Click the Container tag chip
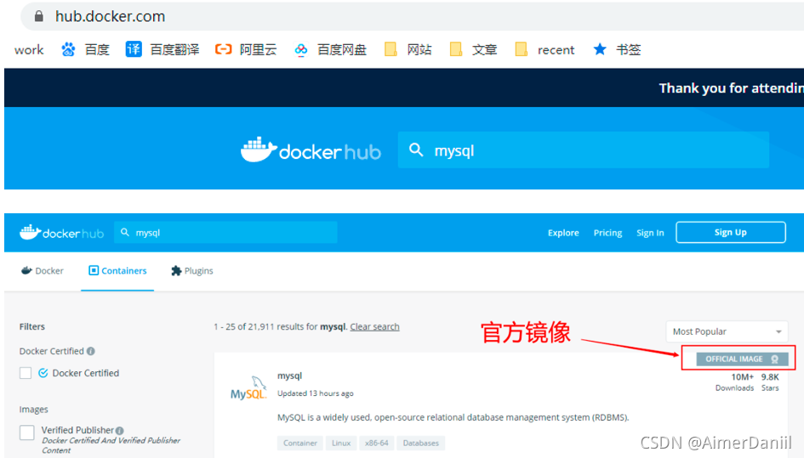 [x=300, y=443]
